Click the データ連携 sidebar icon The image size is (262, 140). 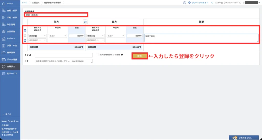click(x=4, y=60)
